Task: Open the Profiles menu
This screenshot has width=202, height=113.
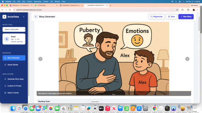Action: pyautogui.click(x=46, y=2)
